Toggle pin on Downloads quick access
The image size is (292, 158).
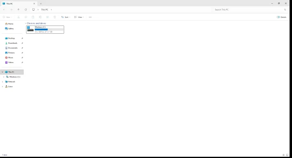coord(22,43)
